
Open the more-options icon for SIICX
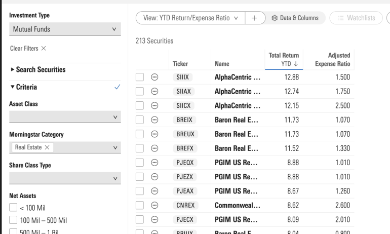click(x=155, y=106)
